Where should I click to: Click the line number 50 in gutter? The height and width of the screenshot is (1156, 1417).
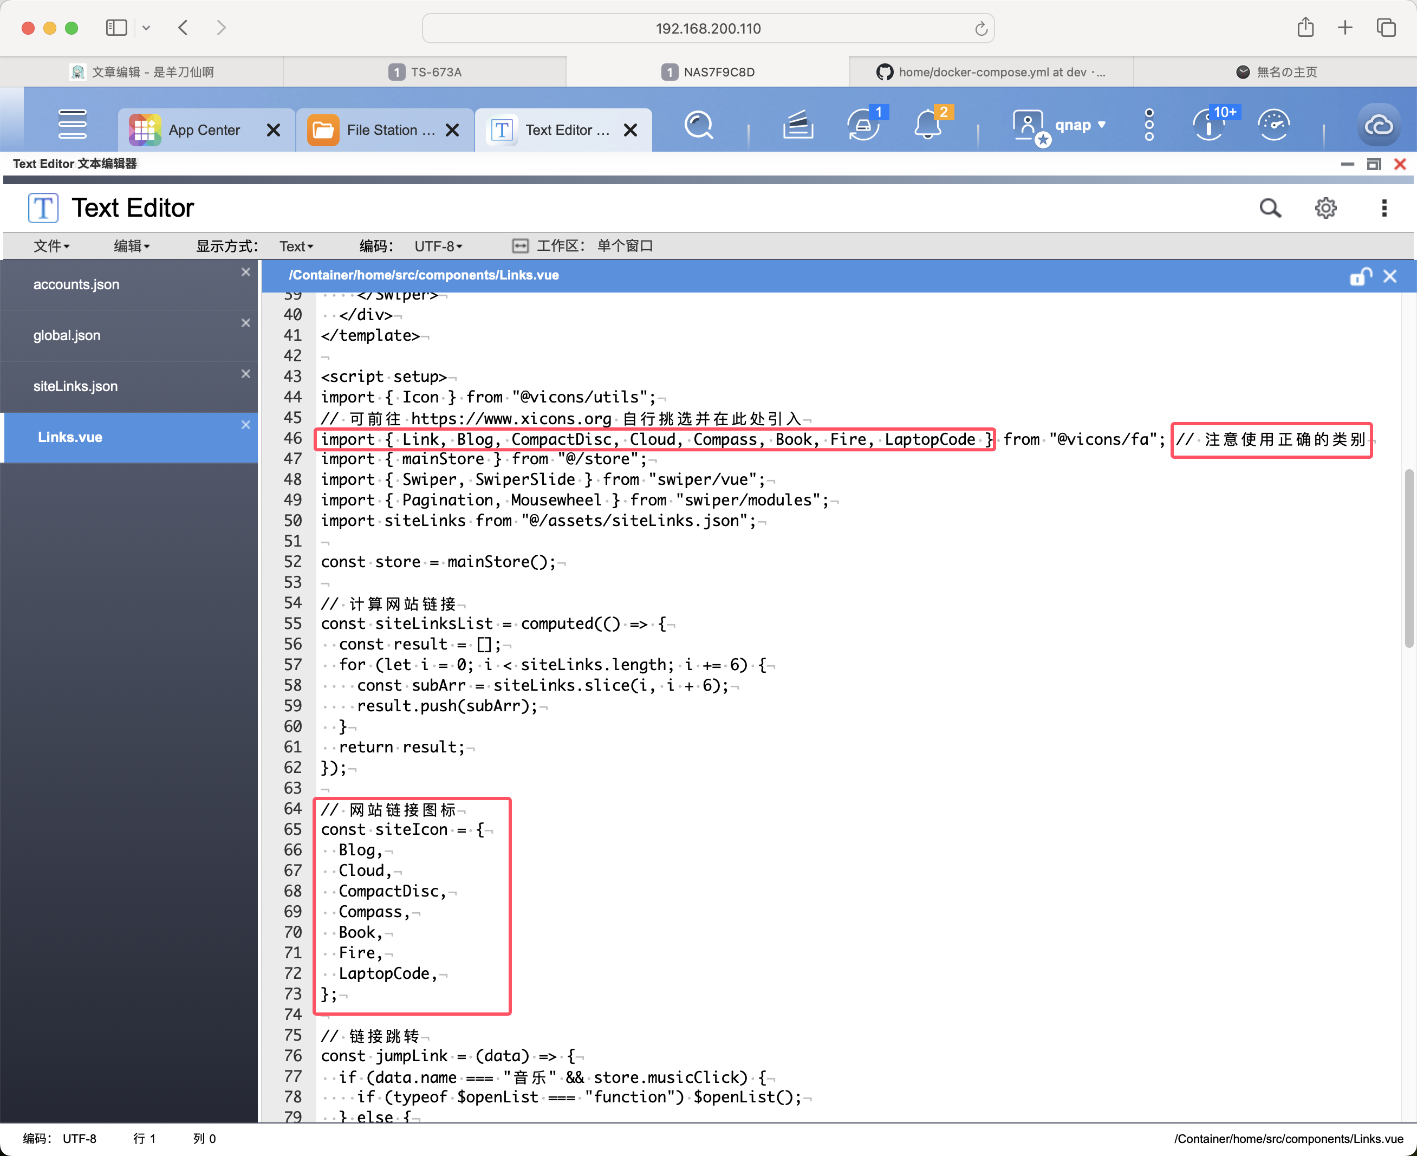[292, 521]
